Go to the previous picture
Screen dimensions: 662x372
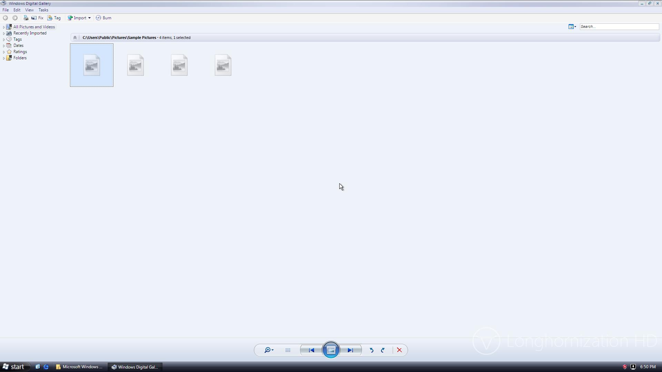coord(312,350)
